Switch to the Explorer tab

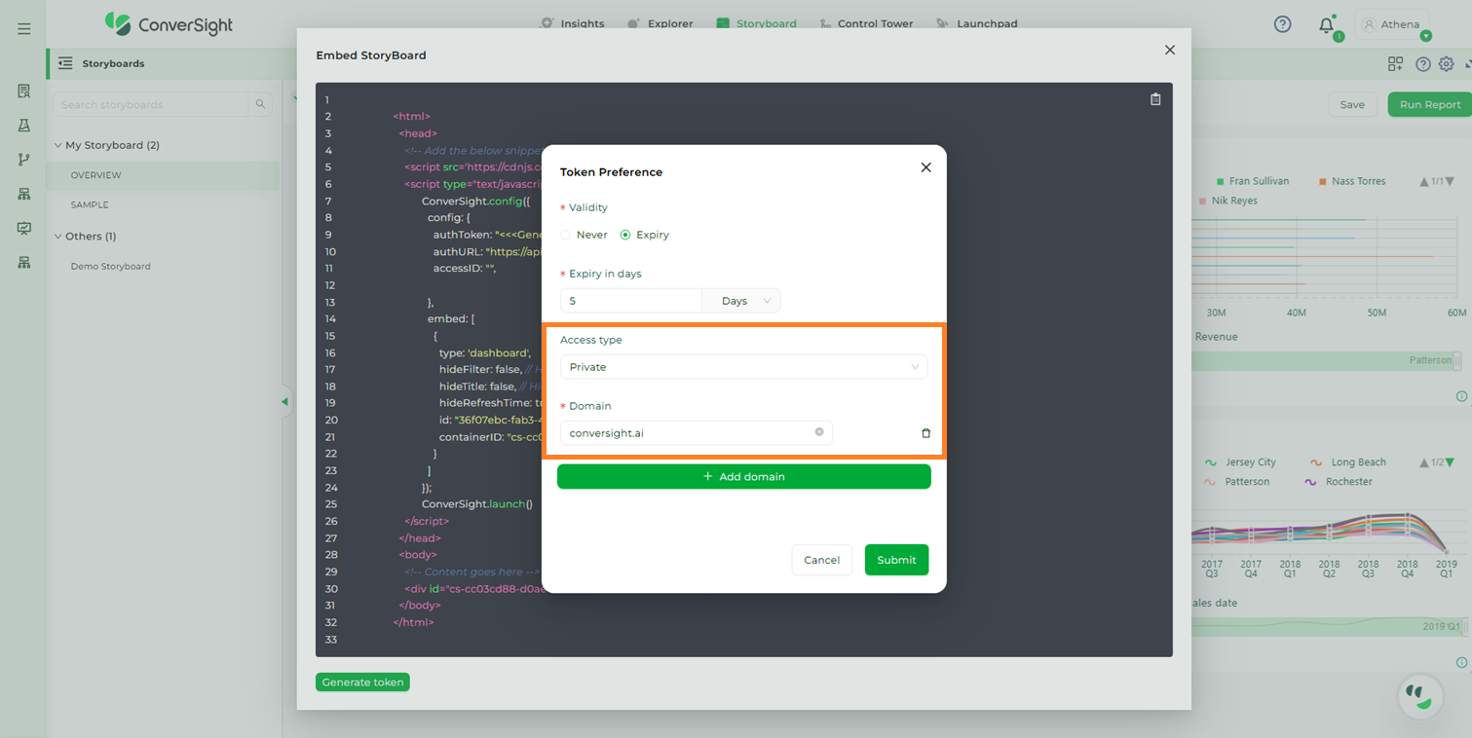(661, 23)
